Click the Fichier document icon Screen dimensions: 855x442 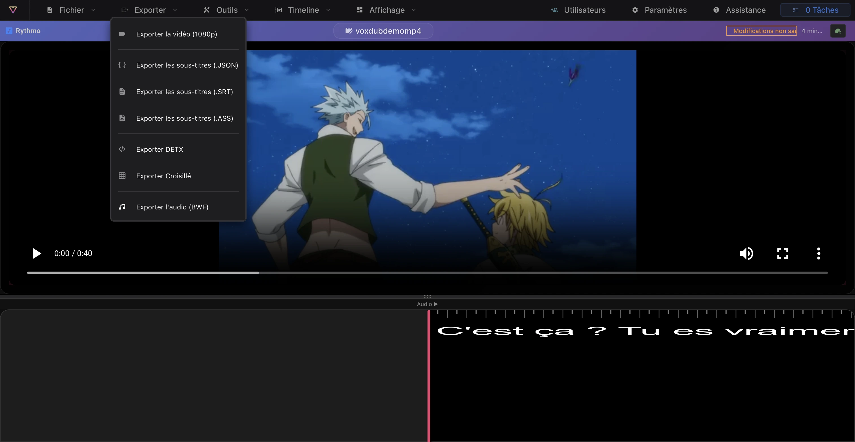50,10
